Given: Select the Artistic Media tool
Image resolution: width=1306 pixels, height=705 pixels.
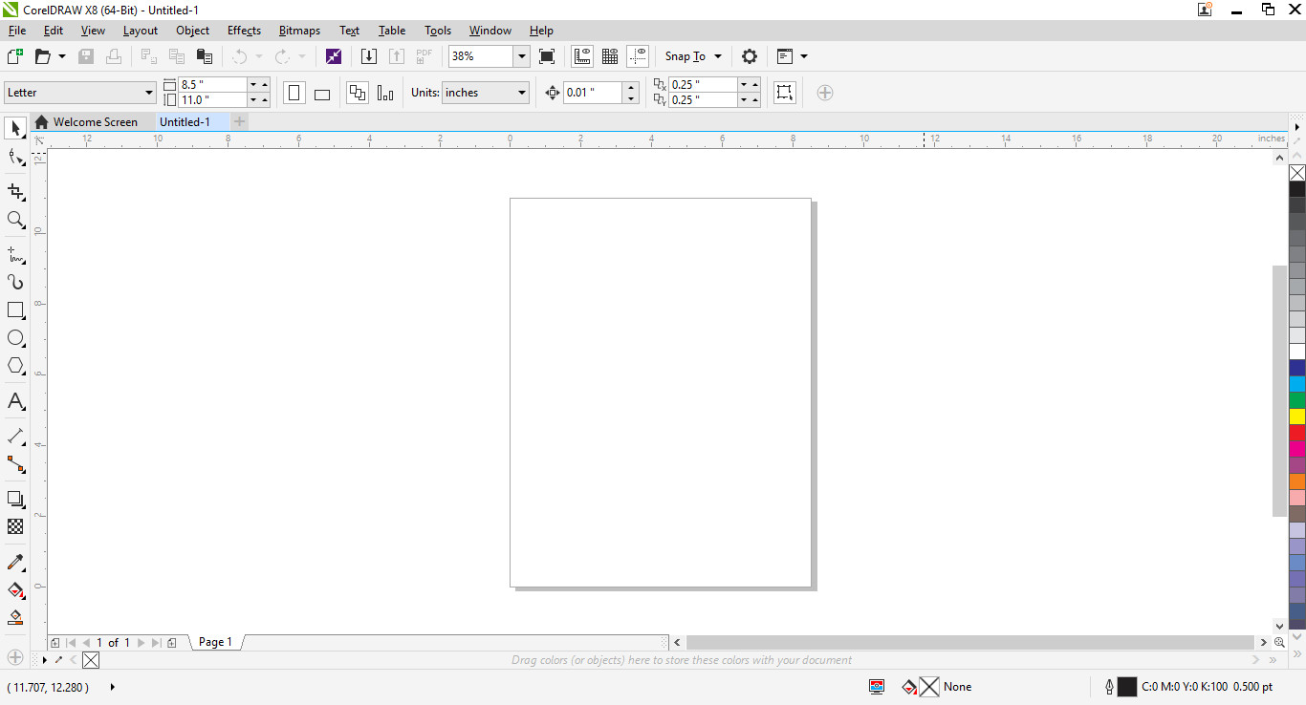Looking at the screenshot, I should coord(16,282).
